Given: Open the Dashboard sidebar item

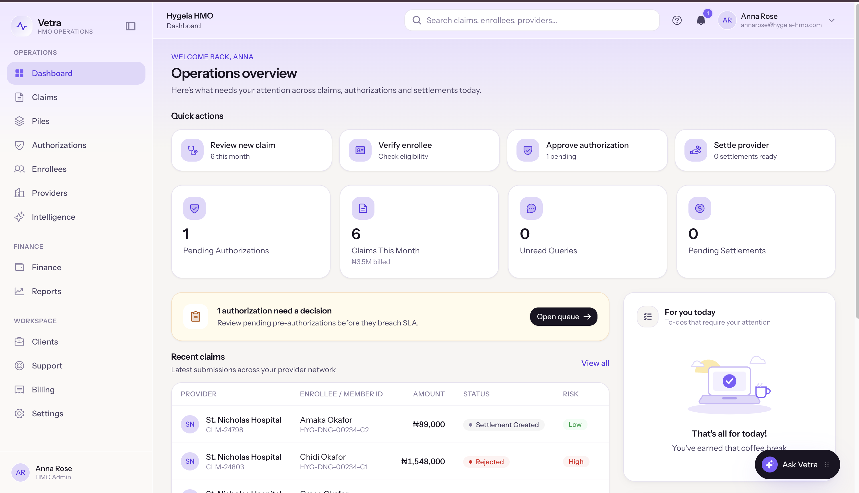Looking at the screenshot, I should coord(76,73).
